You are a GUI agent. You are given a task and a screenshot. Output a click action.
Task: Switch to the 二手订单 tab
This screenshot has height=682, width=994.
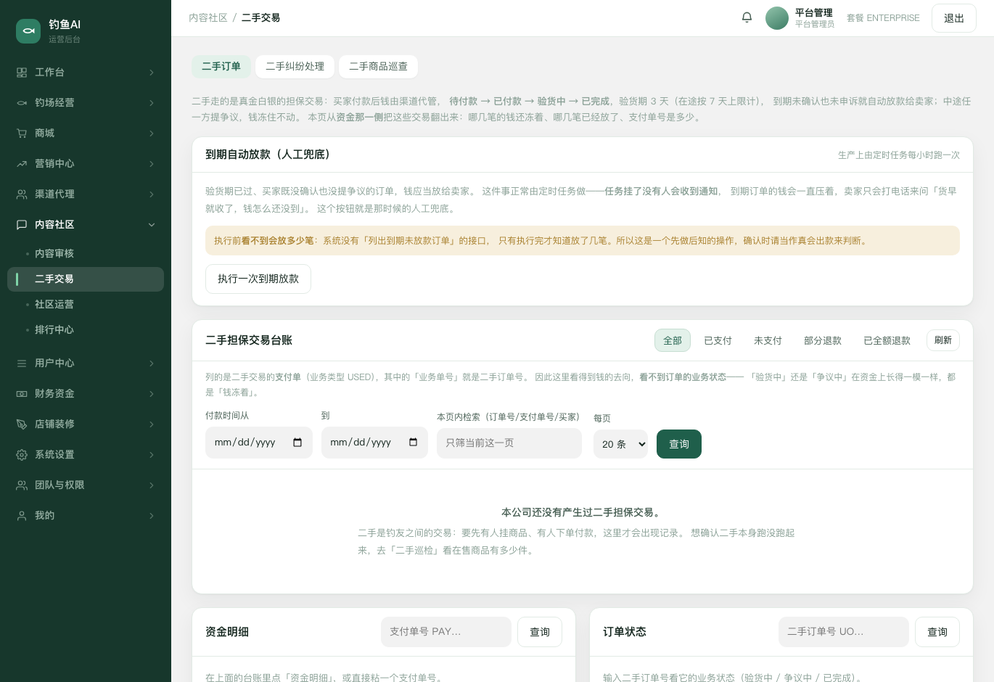coord(221,67)
